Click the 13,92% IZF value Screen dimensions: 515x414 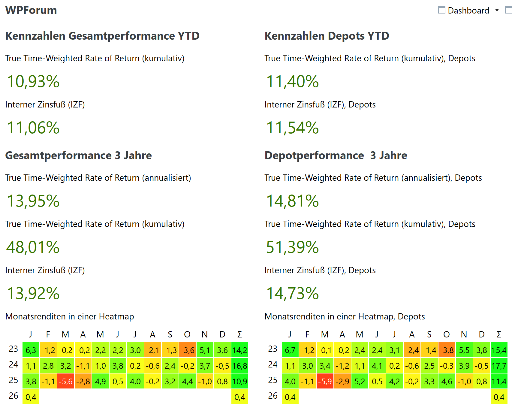33,294
